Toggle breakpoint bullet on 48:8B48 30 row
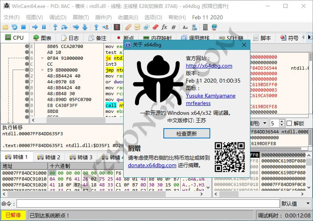 point(27,94)
